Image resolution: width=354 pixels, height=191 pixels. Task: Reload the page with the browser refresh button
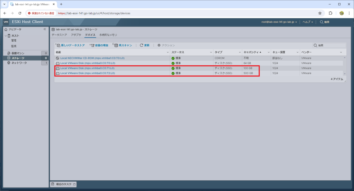(20, 13)
